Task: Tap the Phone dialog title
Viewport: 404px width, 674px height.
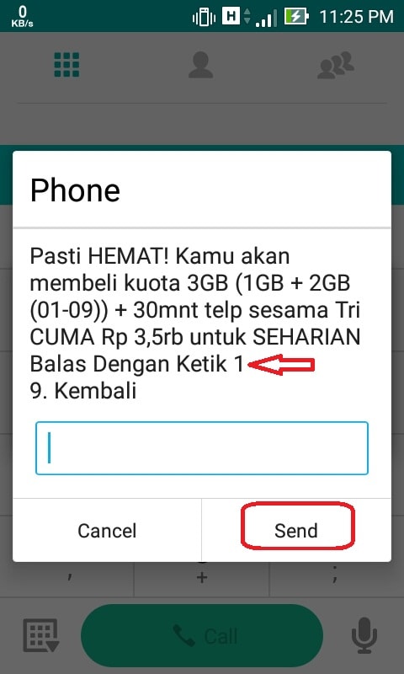Action: 75,190
